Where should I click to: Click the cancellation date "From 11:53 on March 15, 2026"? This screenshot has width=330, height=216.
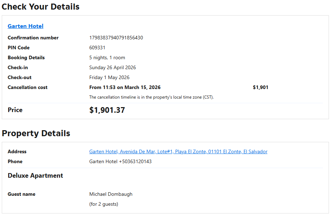[x=125, y=87]
